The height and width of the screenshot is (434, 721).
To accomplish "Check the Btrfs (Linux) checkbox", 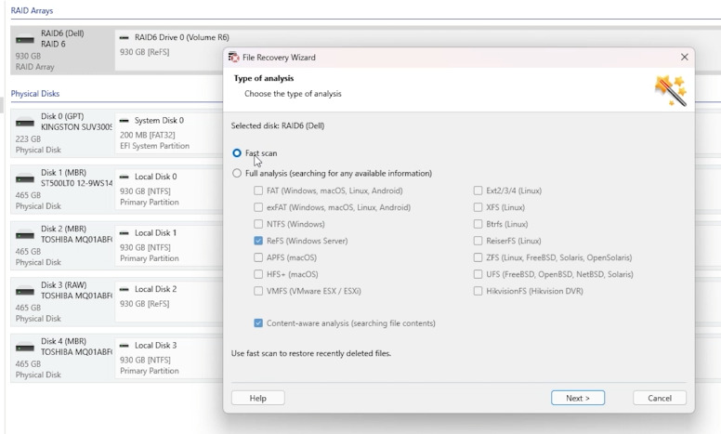I will coord(478,224).
